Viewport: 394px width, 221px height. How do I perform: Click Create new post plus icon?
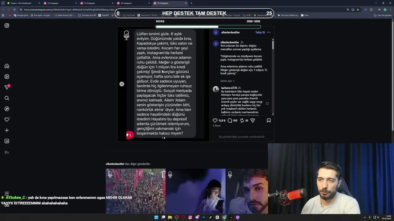click(x=7, y=130)
